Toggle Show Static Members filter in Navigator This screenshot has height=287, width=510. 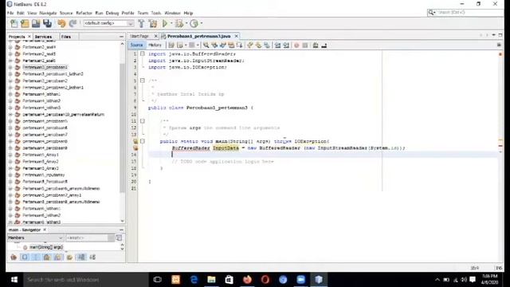coord(36,257)
